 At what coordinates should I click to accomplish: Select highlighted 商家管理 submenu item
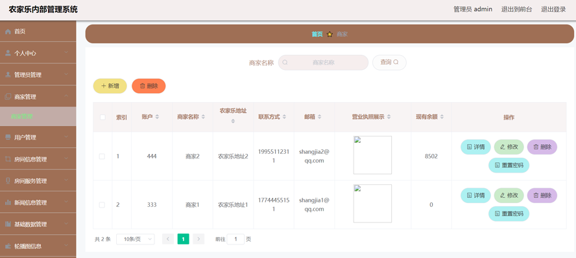[x=38, y=117]
